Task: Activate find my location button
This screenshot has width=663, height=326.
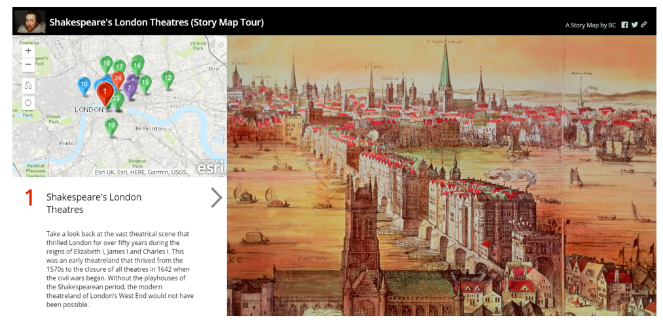Action: coord(28,103)
